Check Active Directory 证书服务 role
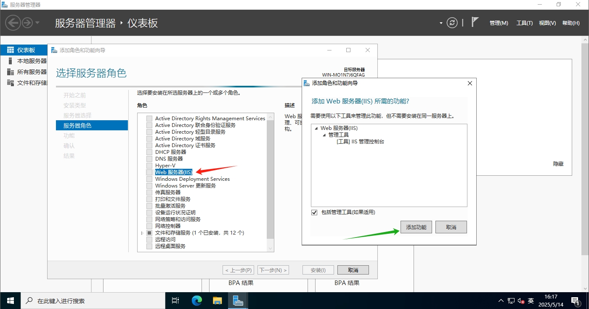The image size is (589, 309). (x=149, y=145)
